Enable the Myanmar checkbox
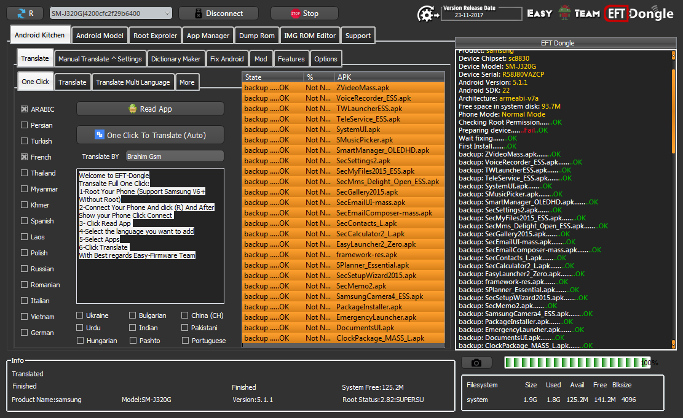 coord(25,189)
